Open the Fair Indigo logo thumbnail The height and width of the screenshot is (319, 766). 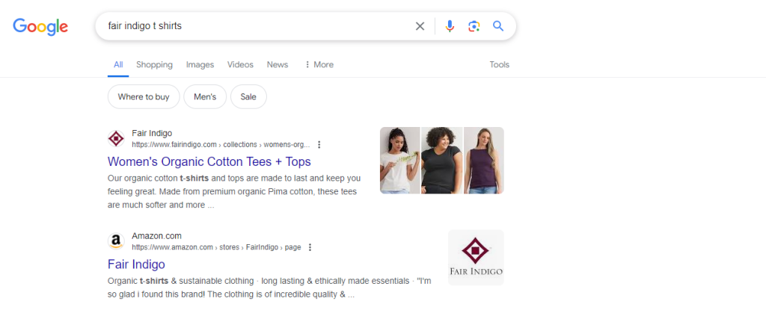click(x=476, y=258)
